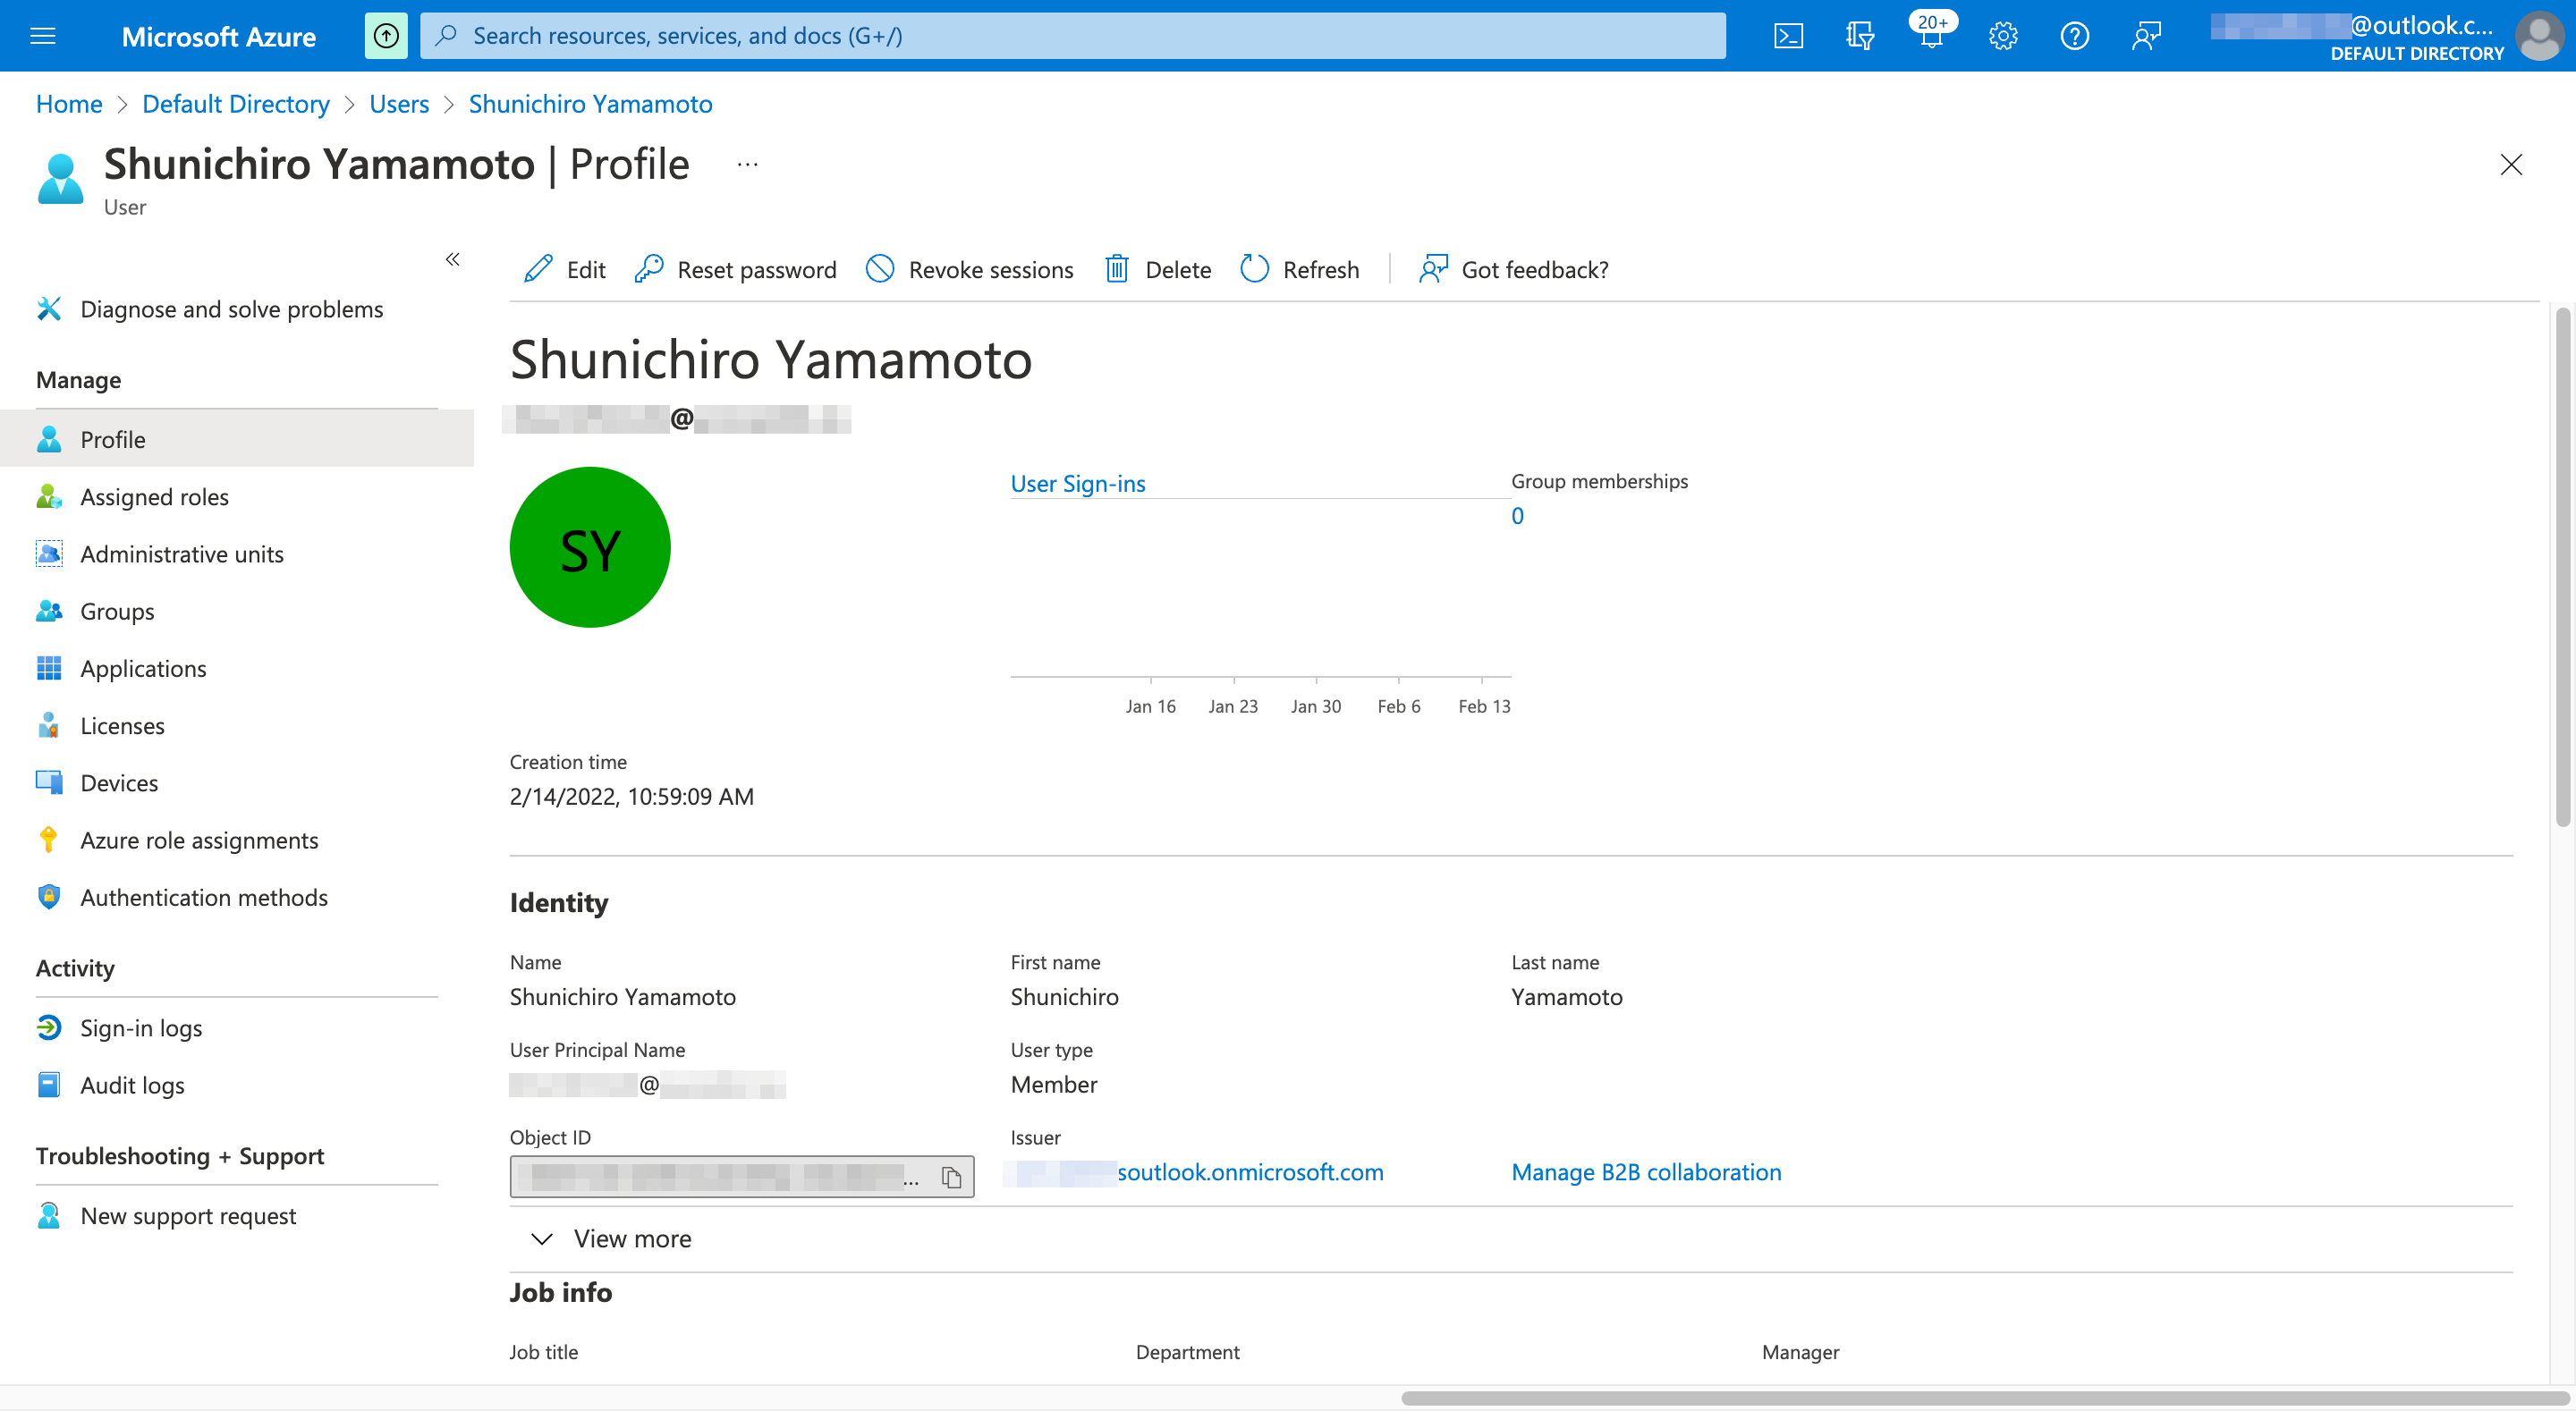Switch to Assigned roles section
The width and height of the screenshot is (2576, 1411).
pos(153,496)
